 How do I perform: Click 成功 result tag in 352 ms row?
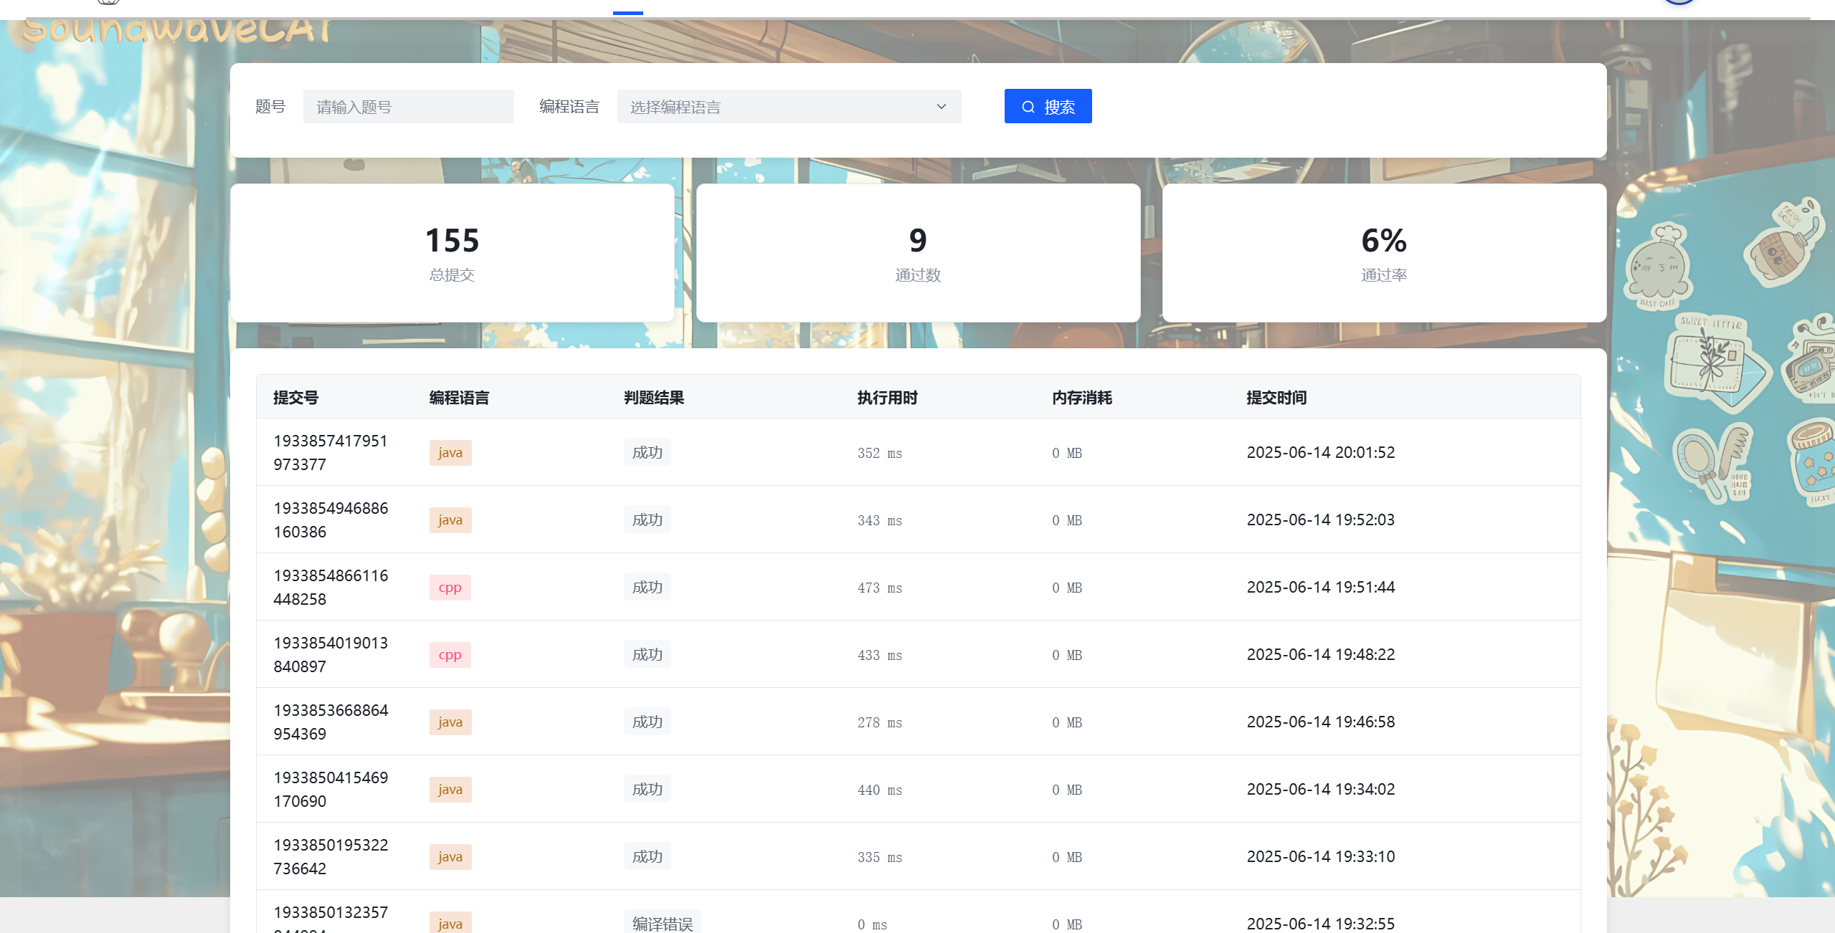(647, 452)
